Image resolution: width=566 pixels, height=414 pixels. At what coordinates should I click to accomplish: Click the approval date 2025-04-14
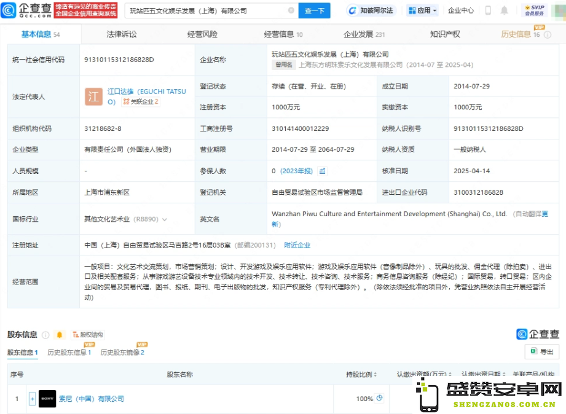tap(472, 171)
